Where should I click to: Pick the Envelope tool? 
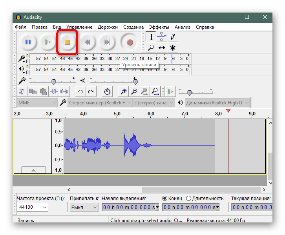(x=162, y=37)
